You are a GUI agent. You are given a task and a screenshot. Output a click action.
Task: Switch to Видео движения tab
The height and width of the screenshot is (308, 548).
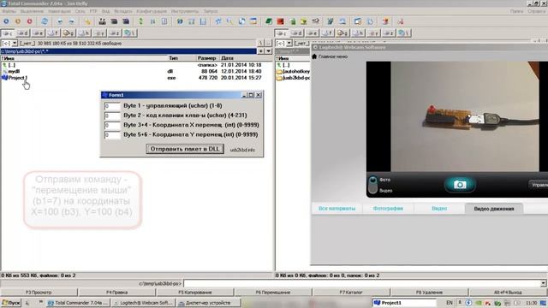[494, 209]
